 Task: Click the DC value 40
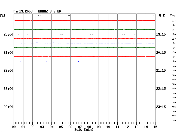(x=174, y=16)
